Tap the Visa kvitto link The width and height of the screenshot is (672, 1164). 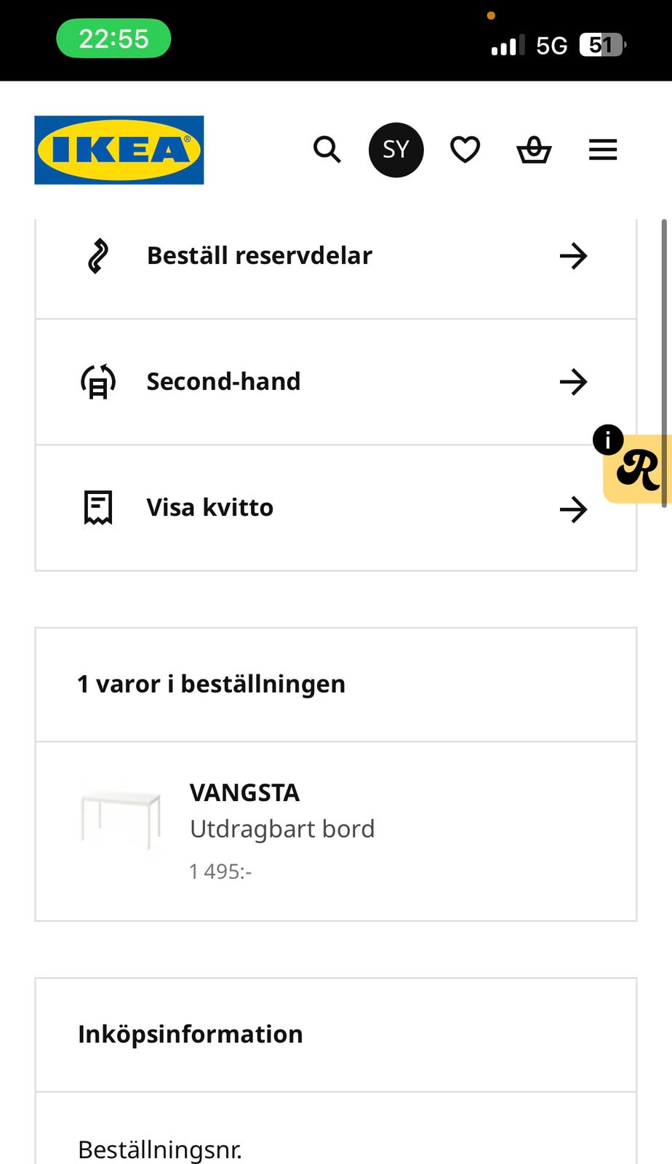210,508
